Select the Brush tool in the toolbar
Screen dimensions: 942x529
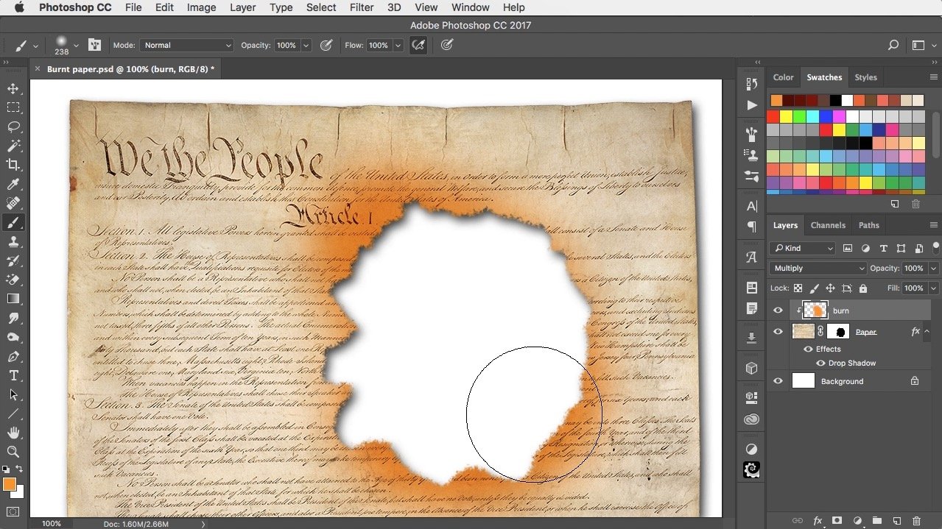(13, 222)
